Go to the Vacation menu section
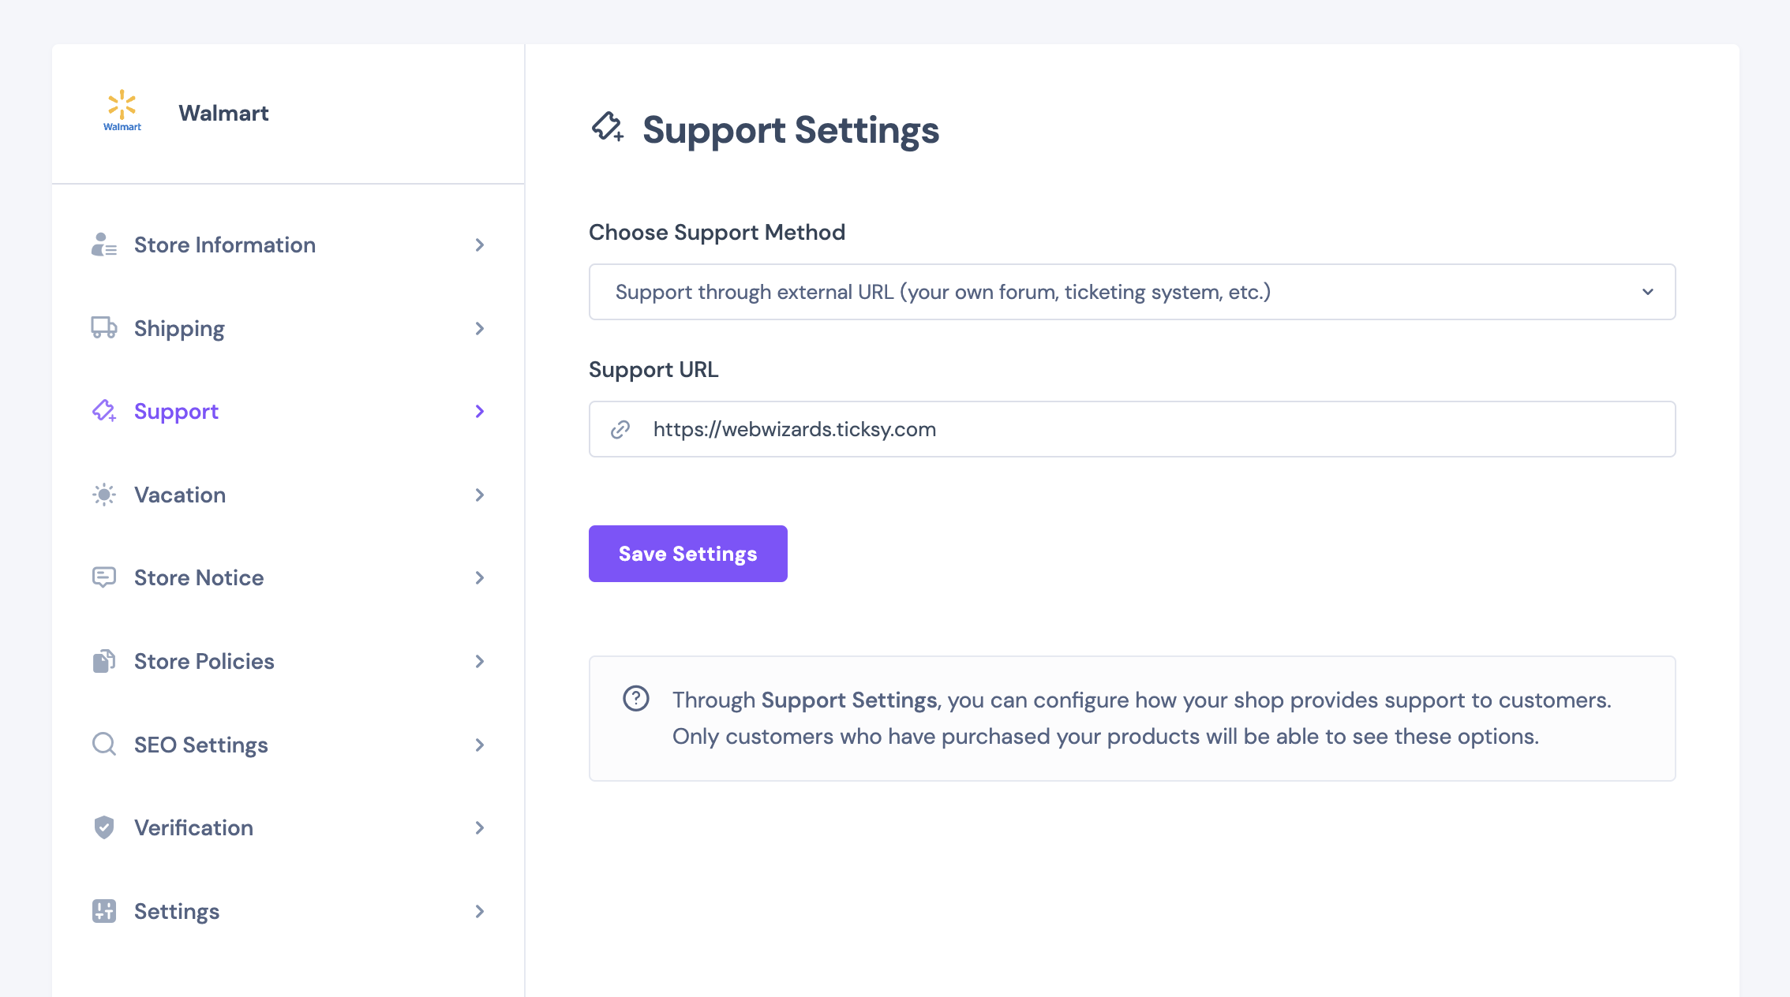The image size is (1790, 997). click(x=180, y=495)
